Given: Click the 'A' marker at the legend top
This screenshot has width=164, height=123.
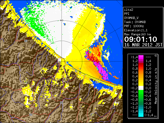Looking at the screenshot, I should [x=156, y=56].
